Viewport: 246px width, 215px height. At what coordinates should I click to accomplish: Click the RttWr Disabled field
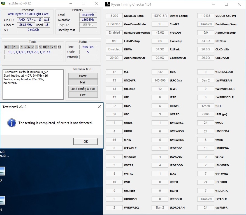[114, 49]
